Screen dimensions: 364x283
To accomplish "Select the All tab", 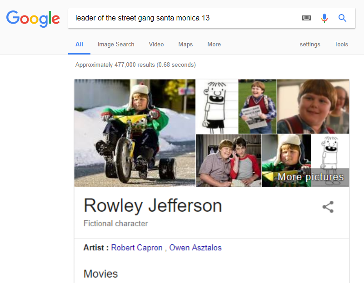I will point(79,45).
